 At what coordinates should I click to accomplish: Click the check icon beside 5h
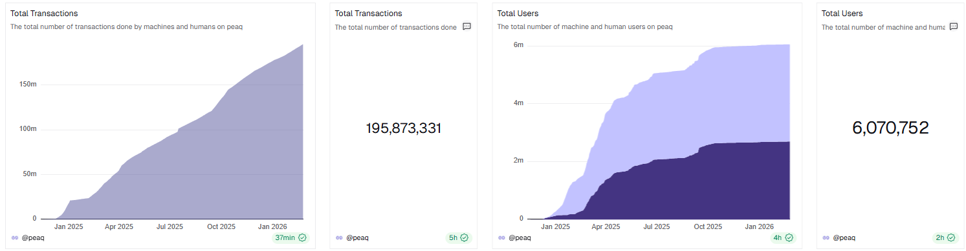[x=464, y=237]
